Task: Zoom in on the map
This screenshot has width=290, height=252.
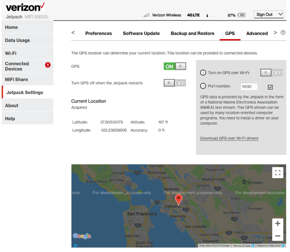Action: point(278,223)
